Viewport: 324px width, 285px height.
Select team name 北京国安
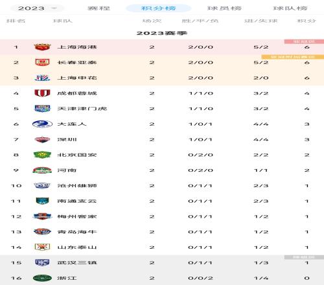tap(77, 155)
